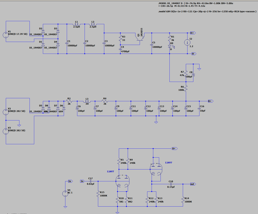Click V3's SINE(0 282 50) value text

[17, 131]
